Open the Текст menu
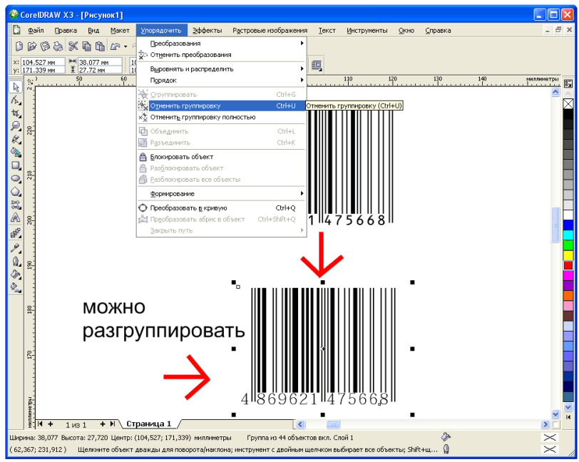Image resolution: width=579 pixels, height=462 pixels. [x=327, y=31]
